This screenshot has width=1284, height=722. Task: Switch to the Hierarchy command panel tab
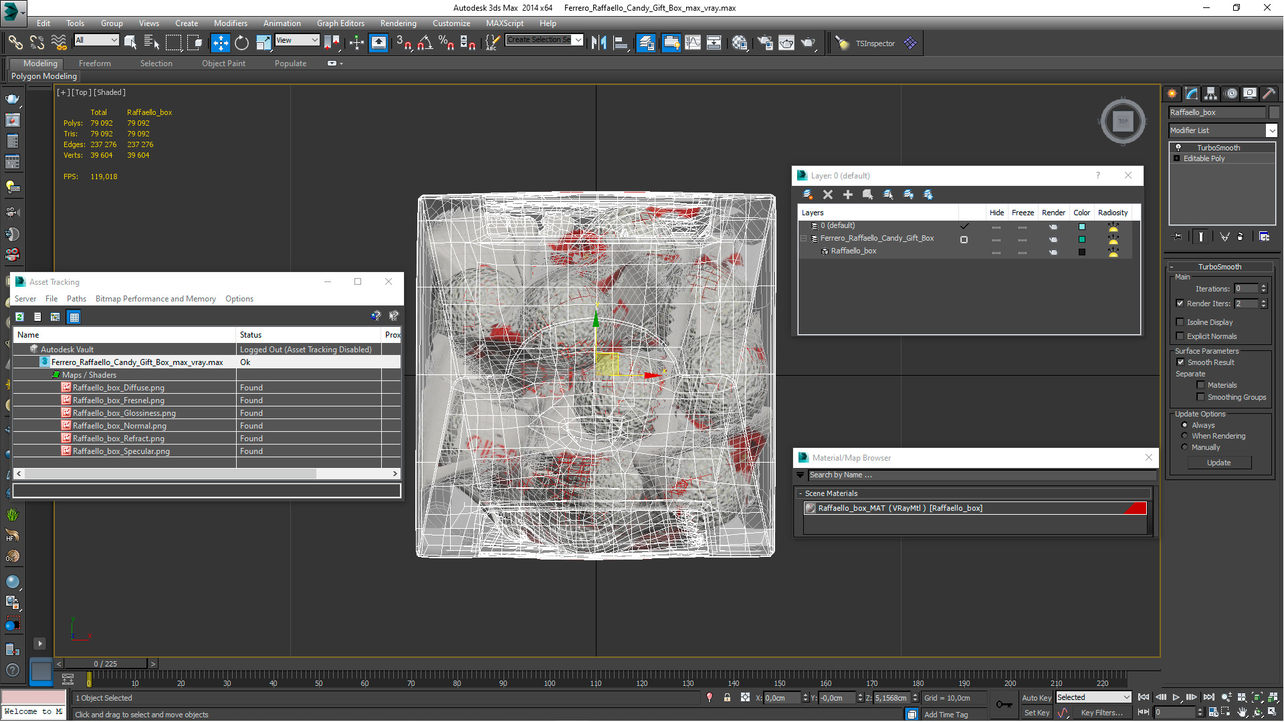point(1211,94)
